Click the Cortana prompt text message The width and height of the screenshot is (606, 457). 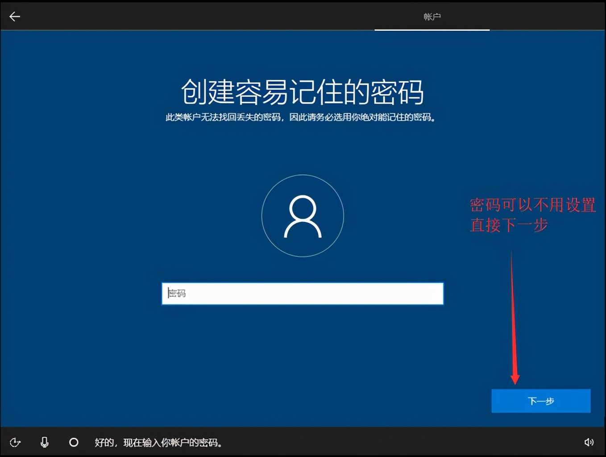coord(158,442)
